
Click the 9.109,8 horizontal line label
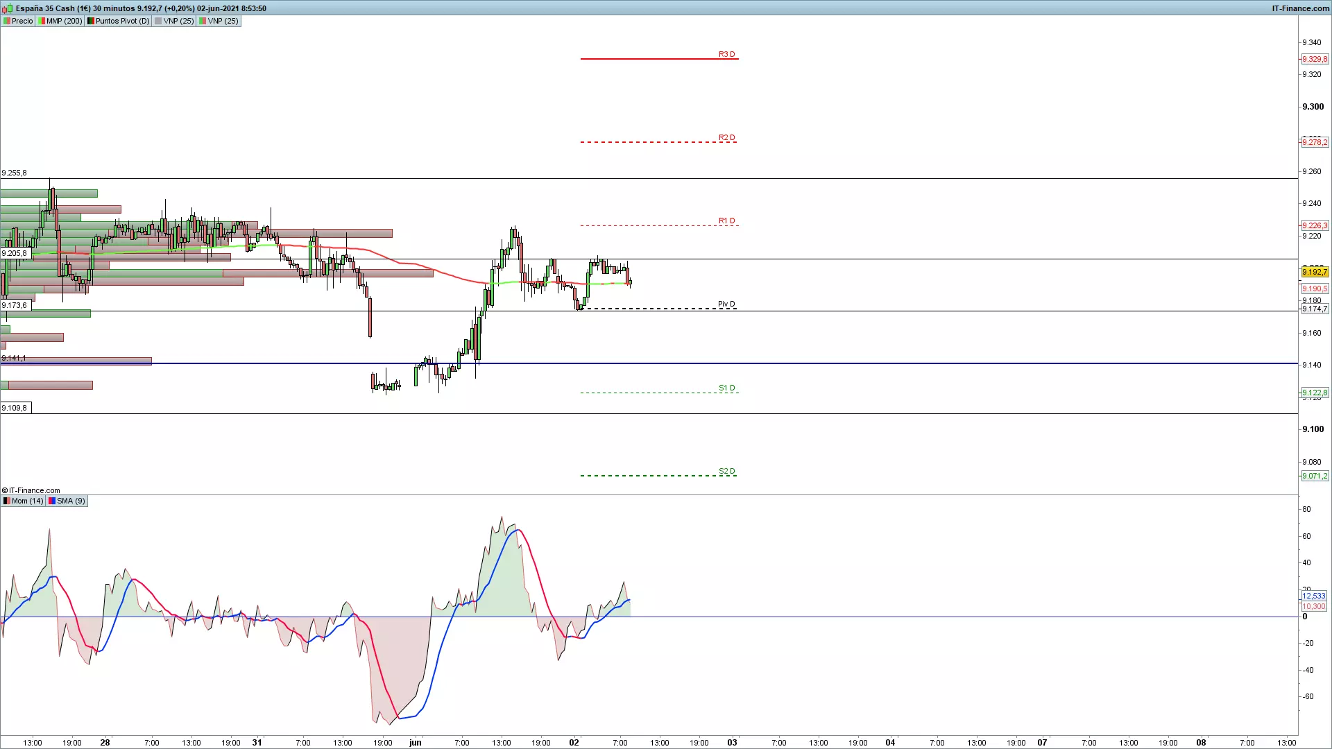15,408
